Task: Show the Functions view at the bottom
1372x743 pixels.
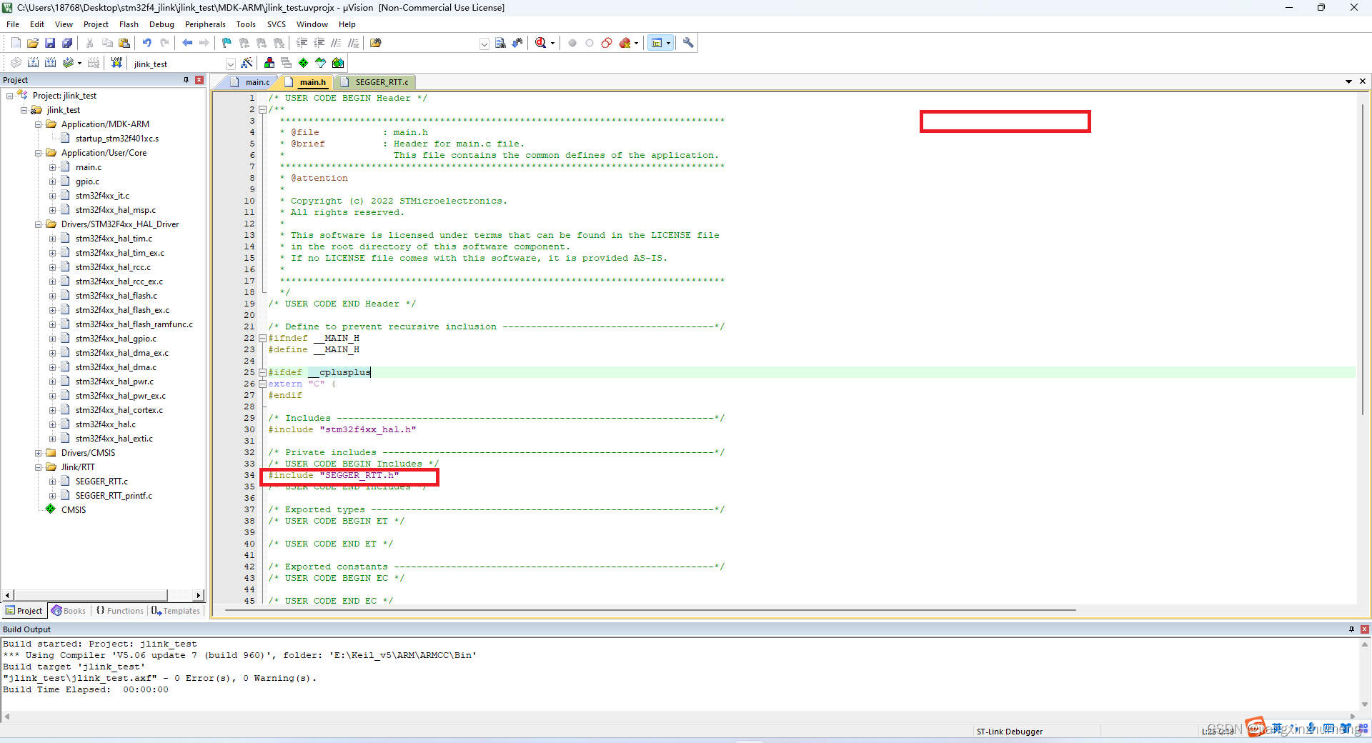Action: click(119, 611)
